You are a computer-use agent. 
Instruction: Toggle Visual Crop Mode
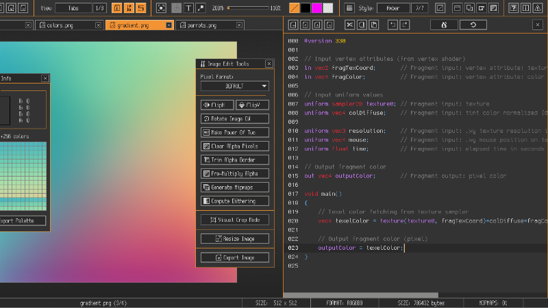click(234, 220)
